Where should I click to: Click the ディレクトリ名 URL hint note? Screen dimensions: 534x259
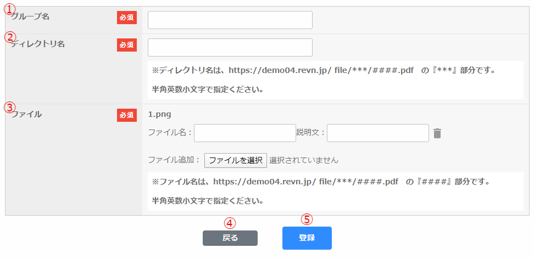pos(324,71)
